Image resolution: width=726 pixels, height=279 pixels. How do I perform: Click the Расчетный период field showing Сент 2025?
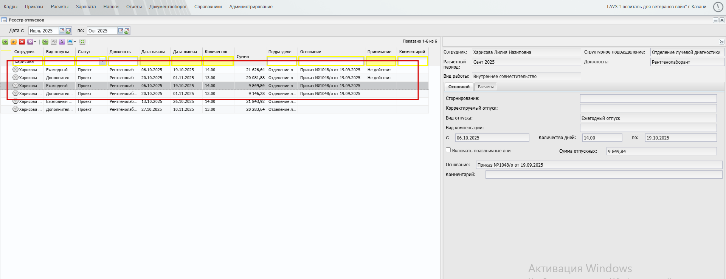[x=526, y=62]
